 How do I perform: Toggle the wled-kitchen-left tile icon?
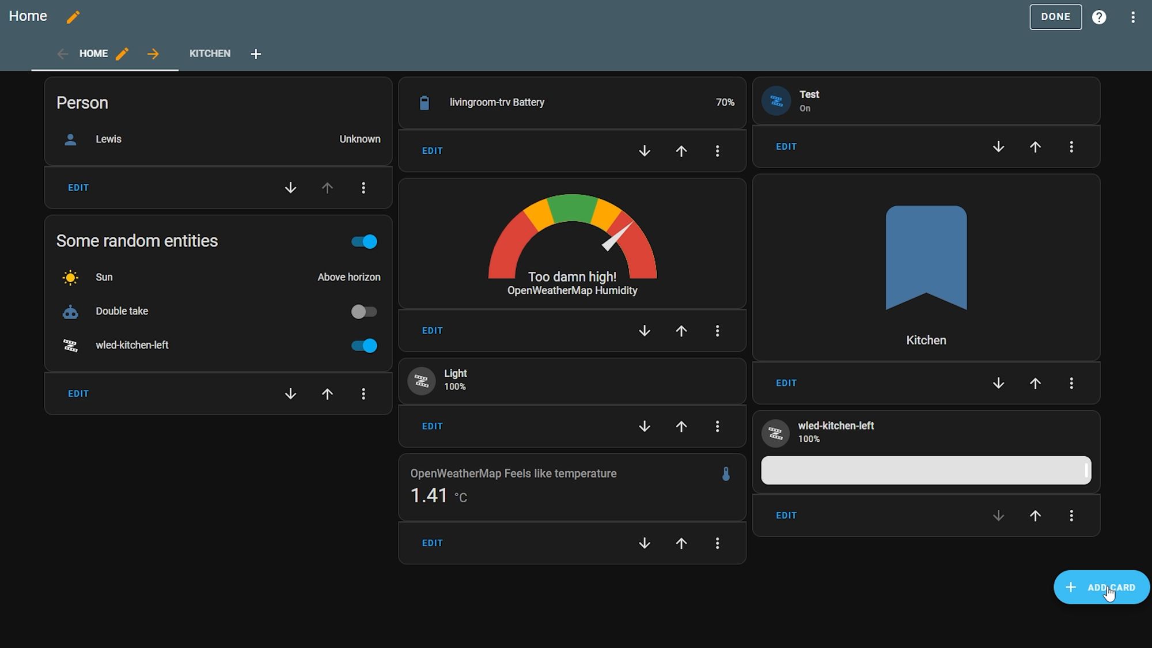click(x=775, y=433)
